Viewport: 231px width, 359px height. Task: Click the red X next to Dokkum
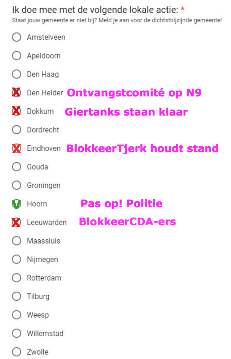16,111
